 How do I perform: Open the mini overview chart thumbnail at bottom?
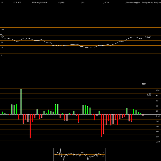click(80, 154)
